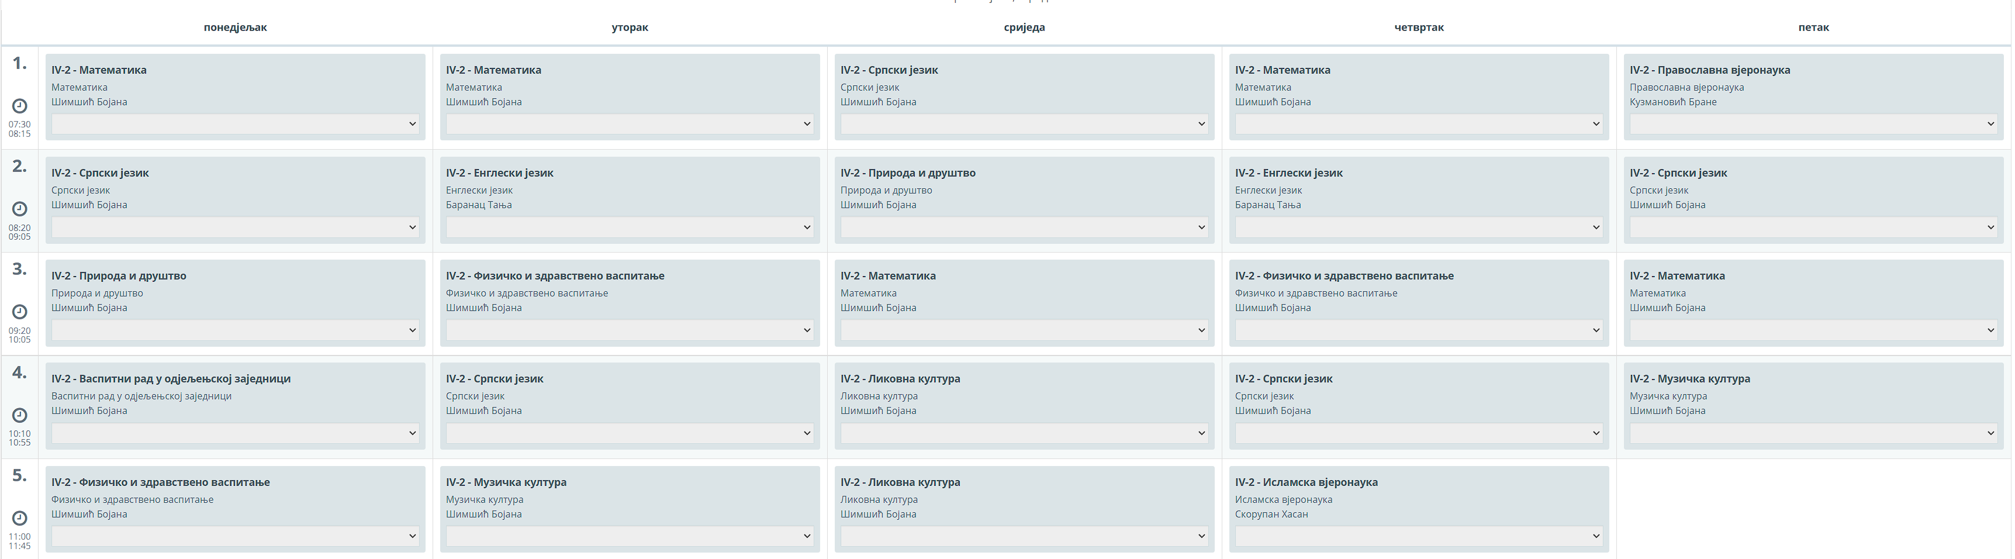Click the clock icon for period 3

point(19,312)
